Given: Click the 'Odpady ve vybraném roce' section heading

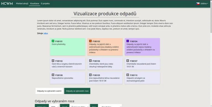Looking at the screenshot, I should [x=55, y=101].
